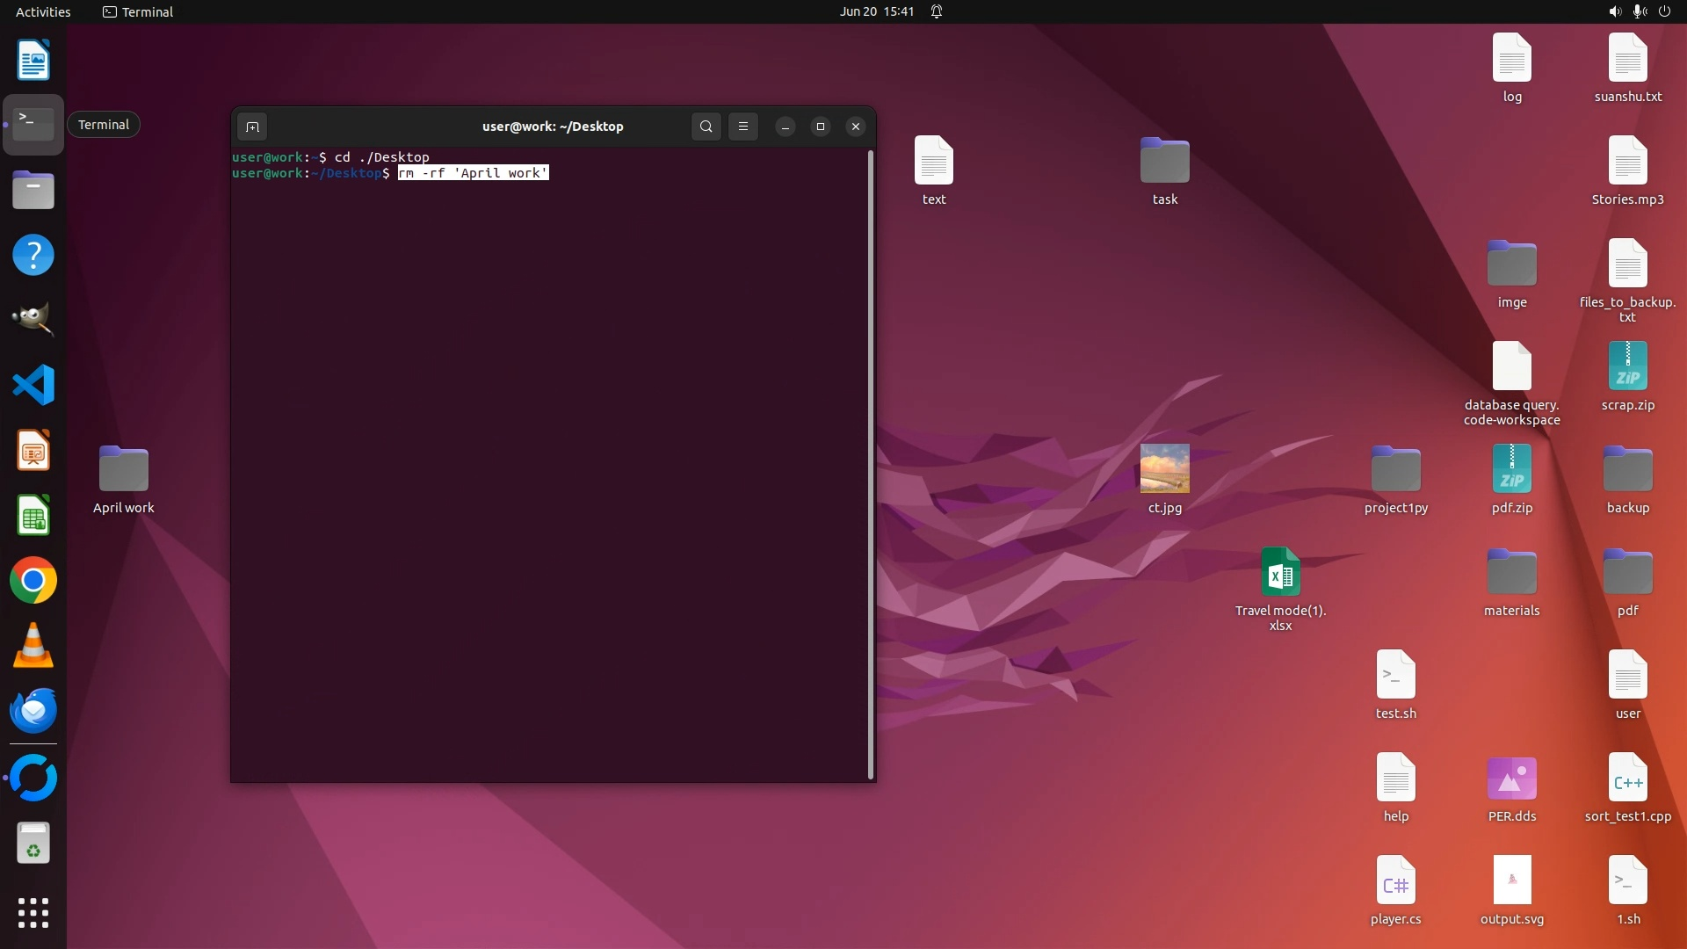Click the new tab button in Terminal
Screen dimensions: 1687x949
pyautogui.click(x=252, y=127)
